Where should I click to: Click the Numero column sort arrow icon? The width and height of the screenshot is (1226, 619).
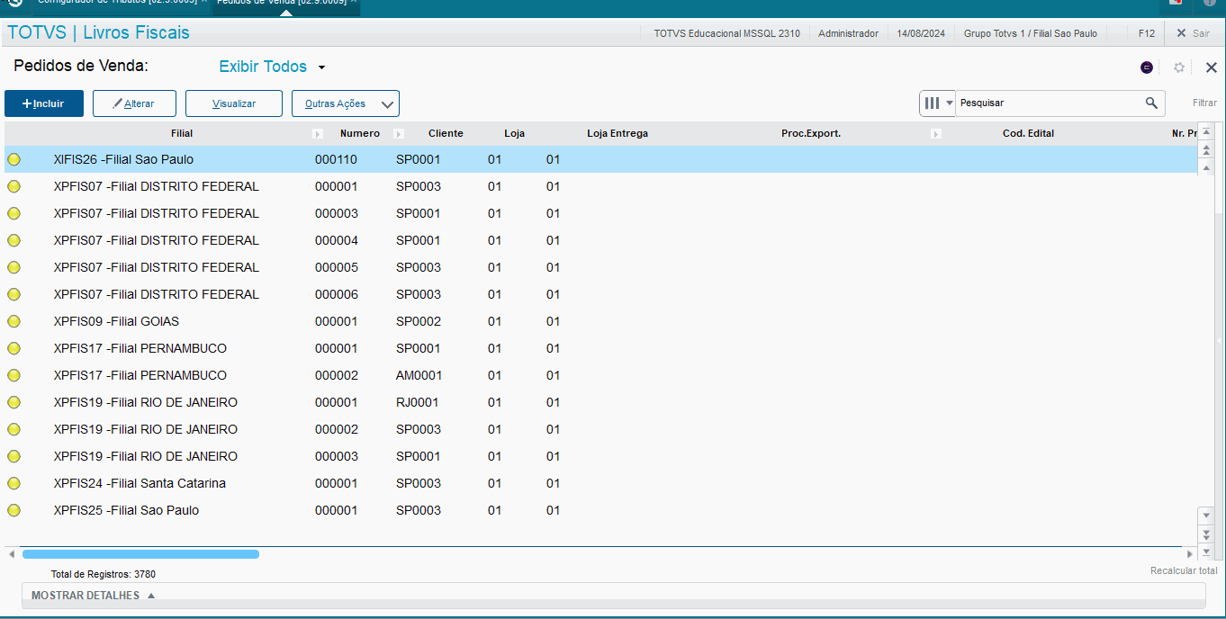pos(399,134)
